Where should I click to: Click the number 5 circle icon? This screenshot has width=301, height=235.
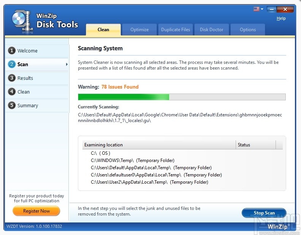(x=12, y=105)
